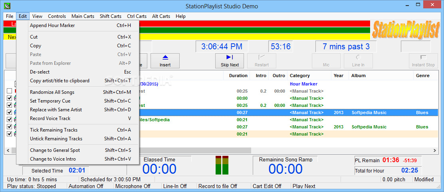Image resolution: width=444 pixels, height=192 pixels.
Task: Click the Instant Stop button
Action: 423,61
